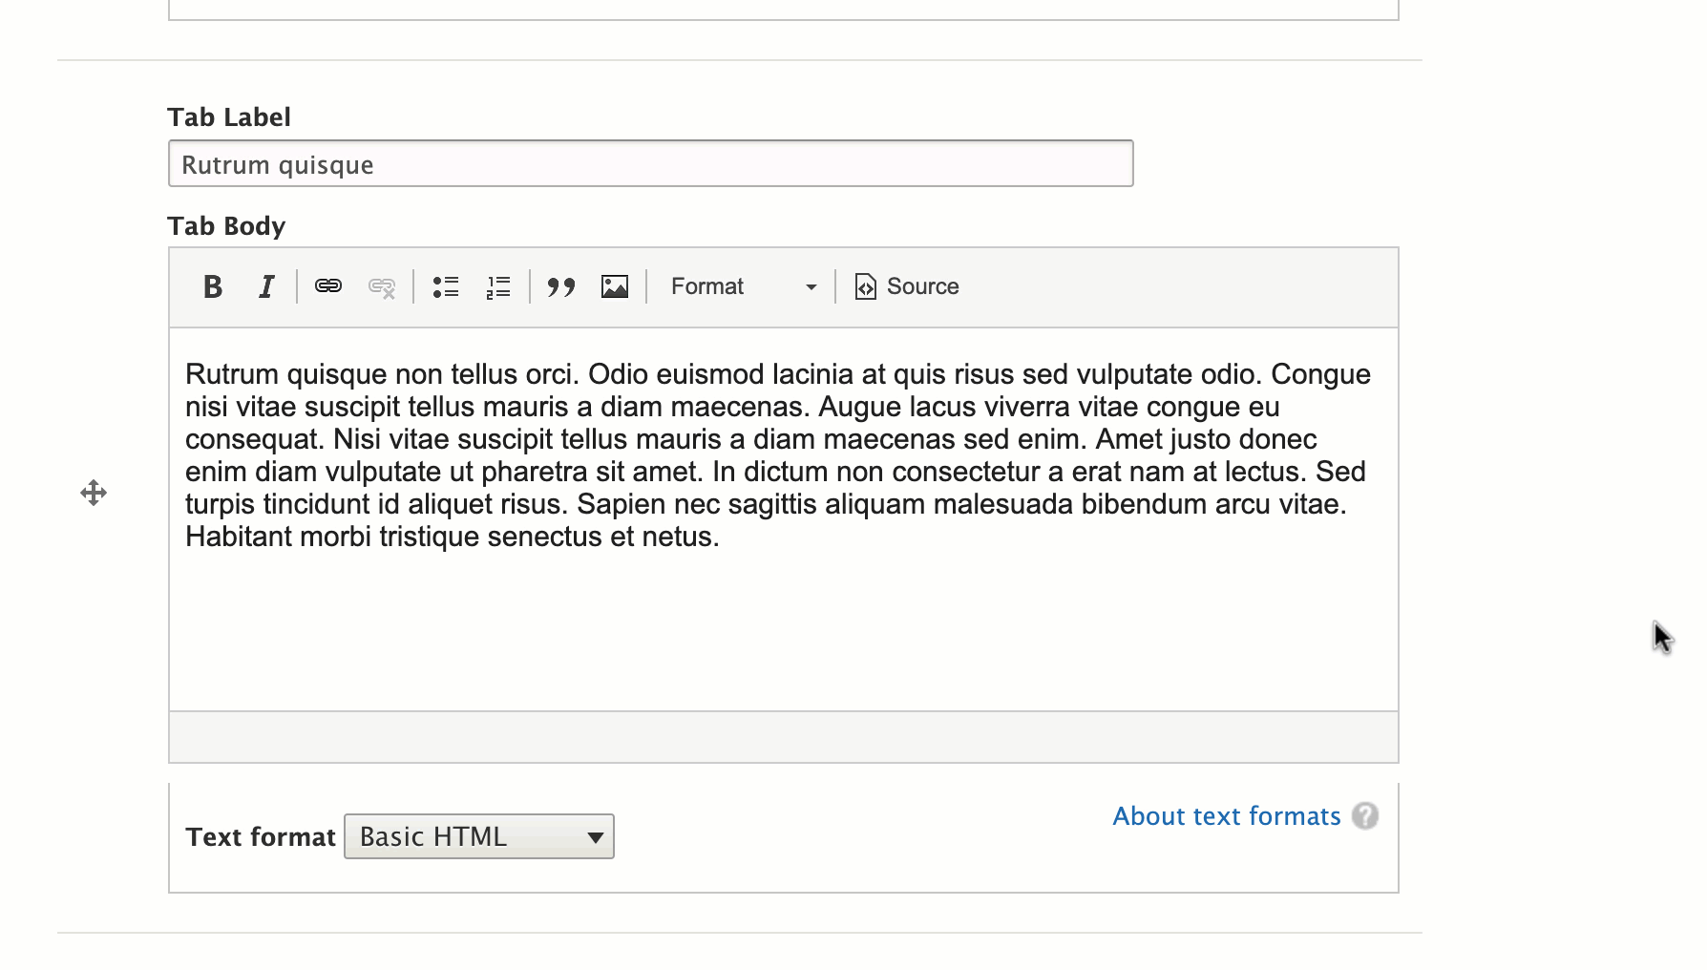The height and width of the screenshot is (970, 1707).
Task: Click the editor resize bar below text
Action: tap(783, 737)
